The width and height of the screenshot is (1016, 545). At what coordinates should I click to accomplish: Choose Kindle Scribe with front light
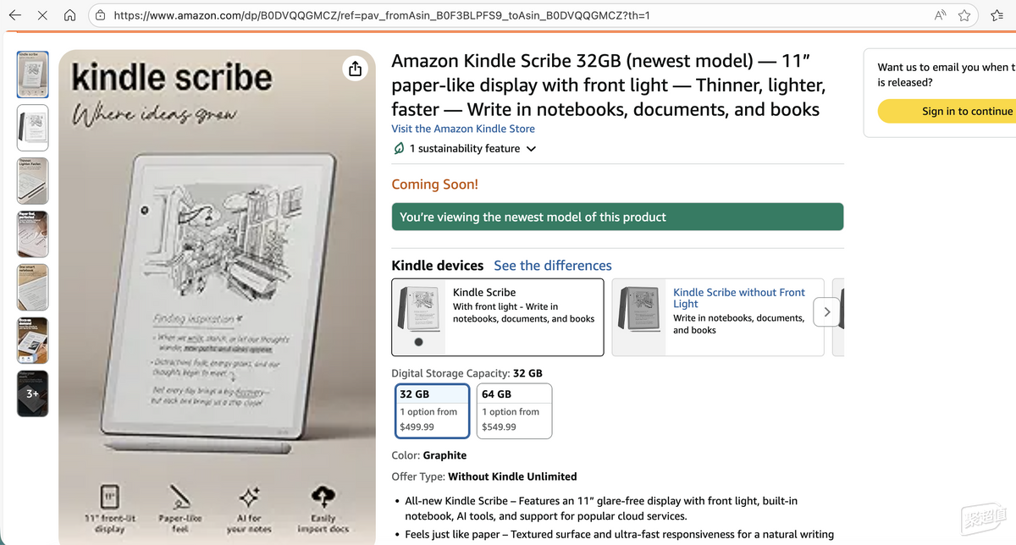coord(498,317)
